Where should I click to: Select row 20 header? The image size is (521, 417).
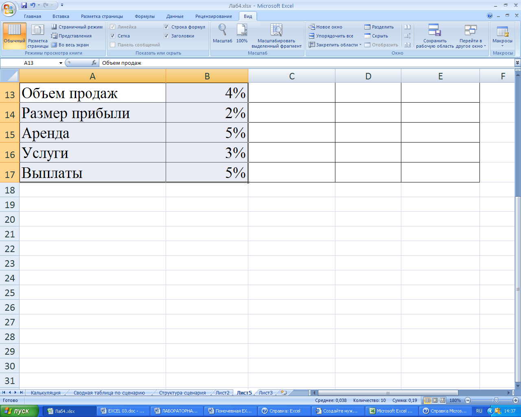[10, 219]
